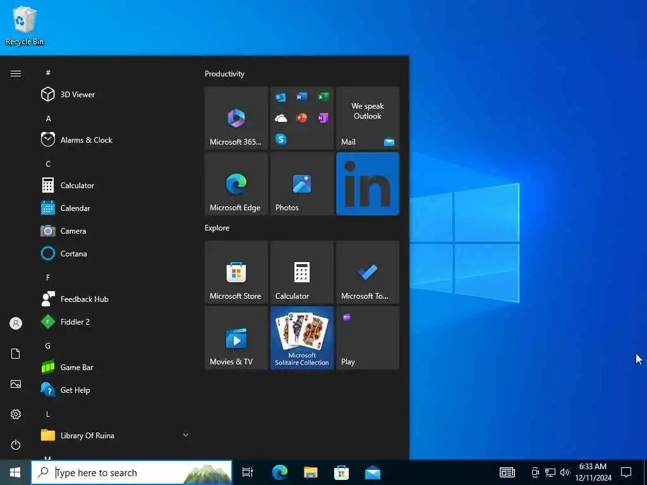Launch the Camera app

tap(114, 231)
